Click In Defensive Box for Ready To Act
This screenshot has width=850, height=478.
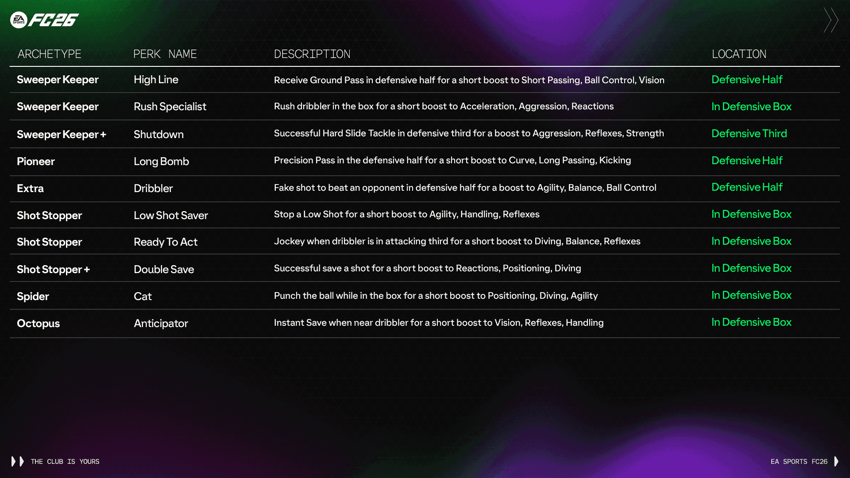tap(751, 241)
